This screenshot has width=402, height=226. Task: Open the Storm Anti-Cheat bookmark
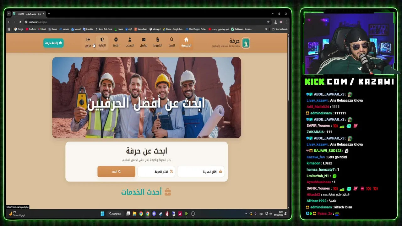pos(104,29)
